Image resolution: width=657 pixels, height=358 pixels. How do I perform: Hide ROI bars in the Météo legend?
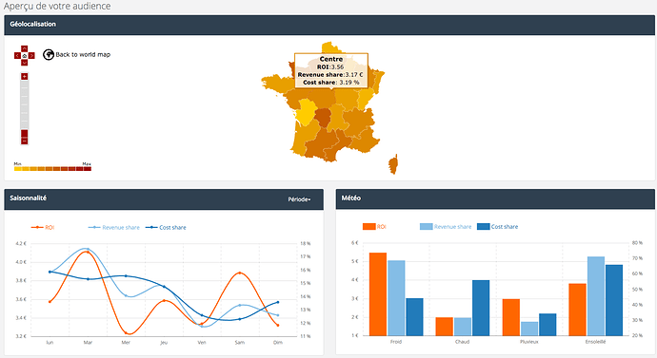[x=374, y=226]
